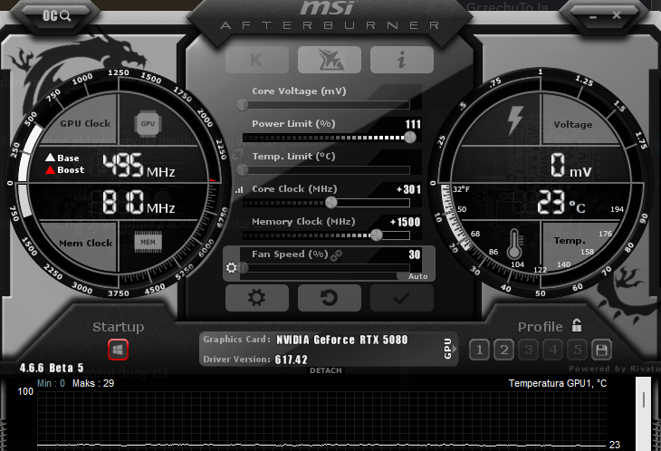Open the curve editor bars icon beside Core Clock
Viewport: 661px width, 451px height.
[x=239, y=190]
